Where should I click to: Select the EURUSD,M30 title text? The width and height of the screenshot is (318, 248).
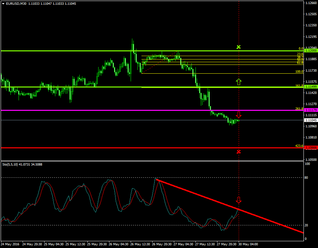pyautogui.click(x=16, y=3)
